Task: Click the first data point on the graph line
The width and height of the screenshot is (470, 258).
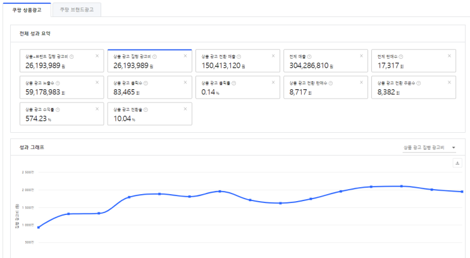Action: (39, 228)
